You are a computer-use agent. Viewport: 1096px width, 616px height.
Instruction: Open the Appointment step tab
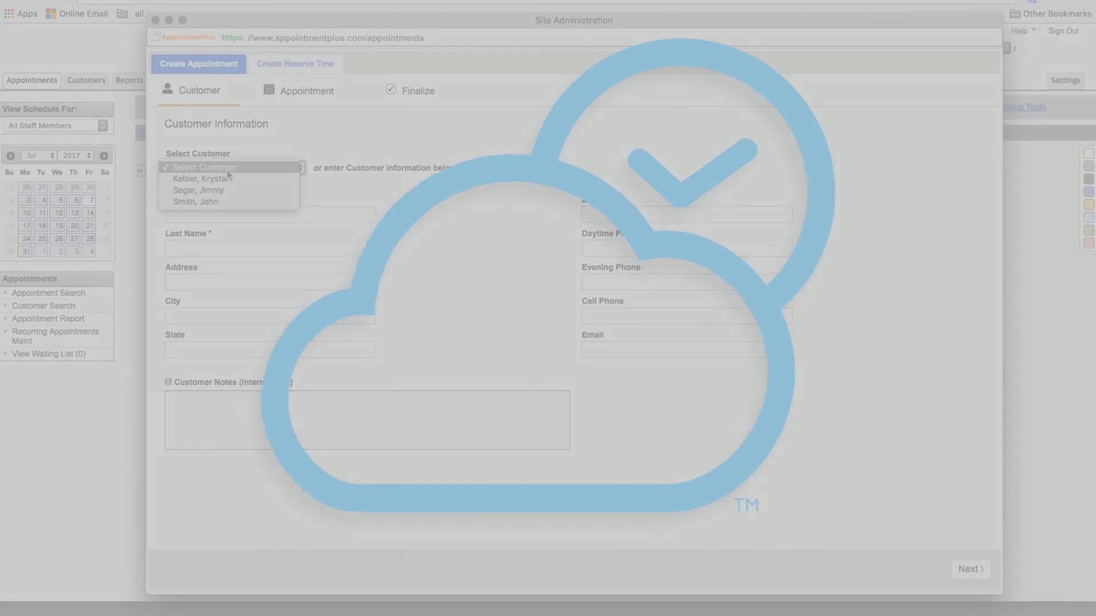(299, 91)
